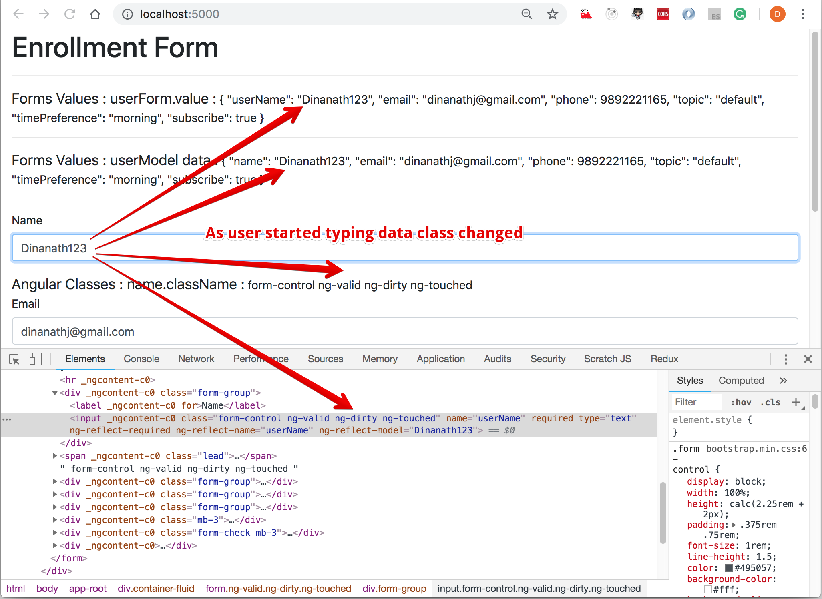Toggle the .cls class editor
The width and height of the screenshot is (822, 599).
pos(770,402)
